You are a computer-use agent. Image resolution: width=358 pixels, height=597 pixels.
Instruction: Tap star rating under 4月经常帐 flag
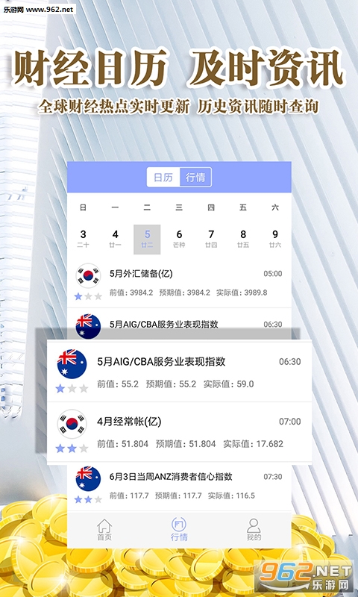tap(72, 448)
